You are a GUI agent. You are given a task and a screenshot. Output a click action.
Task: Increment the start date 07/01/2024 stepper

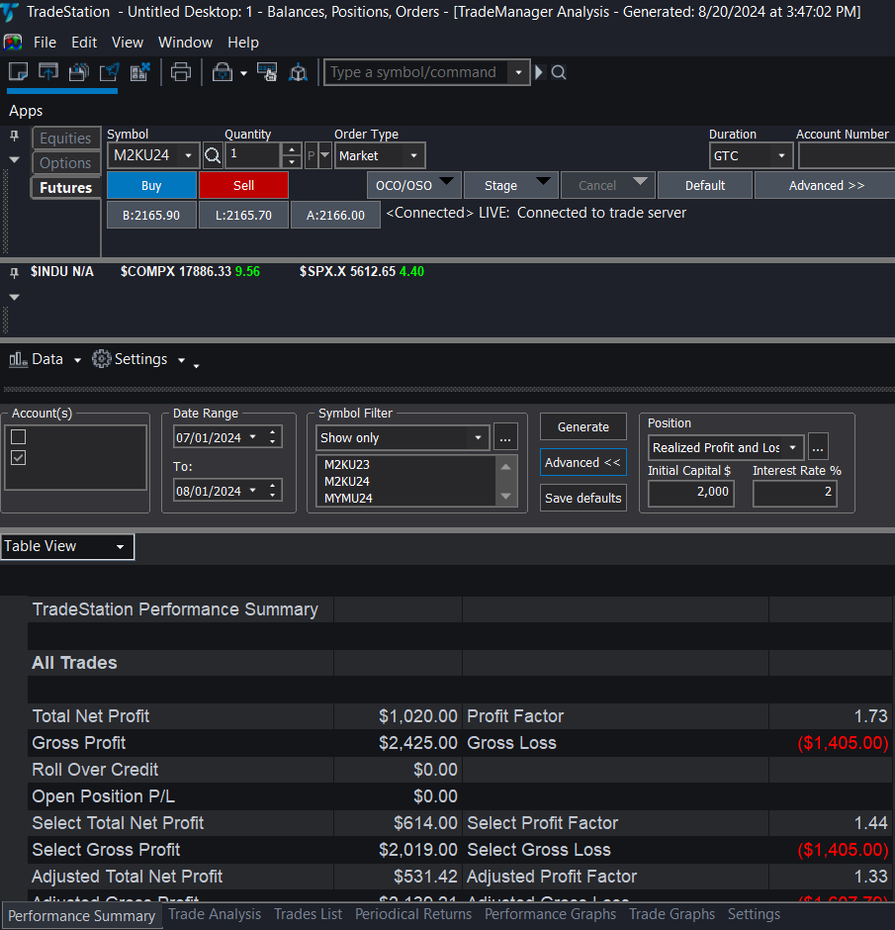(273, 433)
